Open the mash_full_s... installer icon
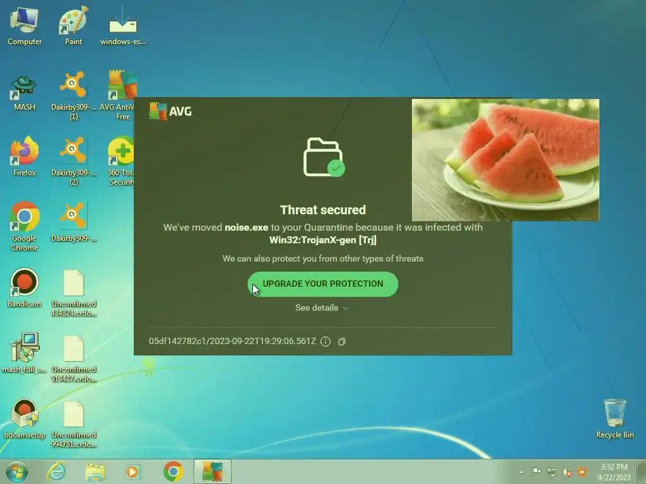 (25, 353)
